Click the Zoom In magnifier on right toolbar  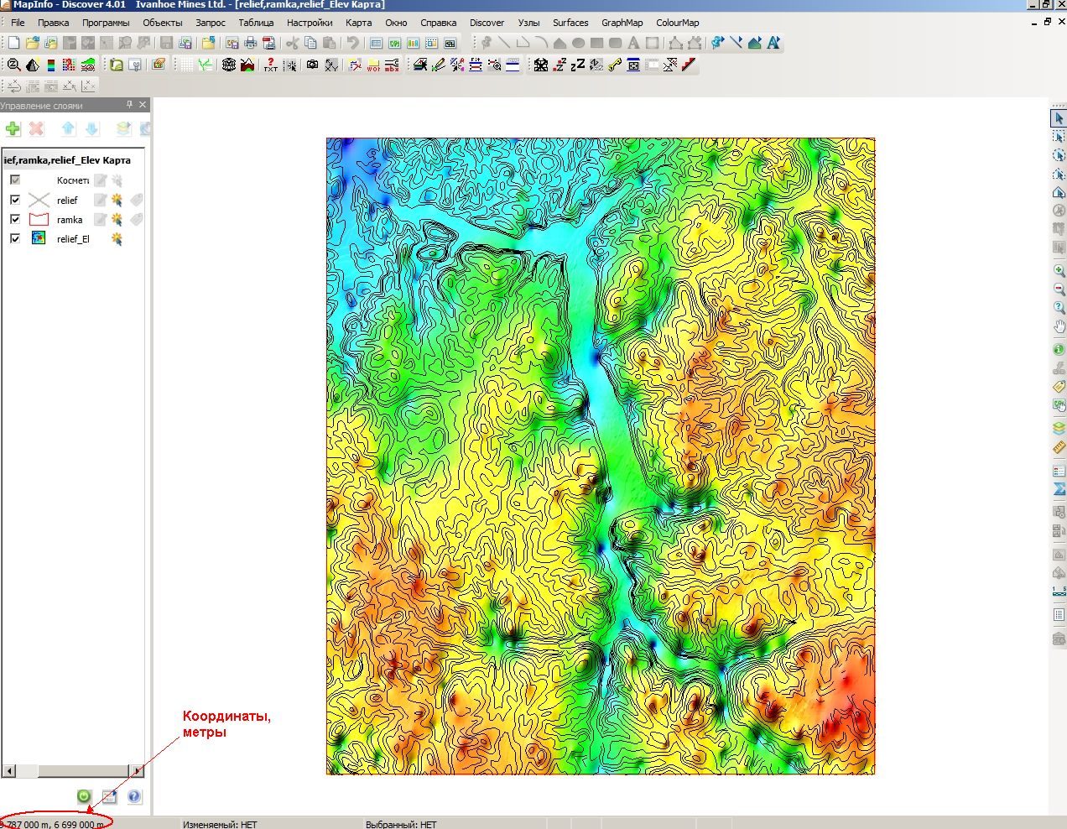(x=1059, y=270)
